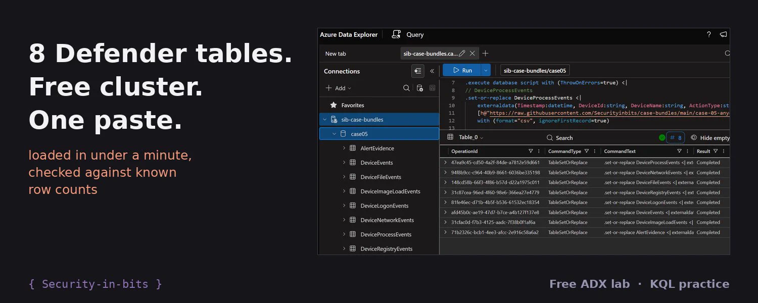Filter the CommandText column

tap(680, 151)
